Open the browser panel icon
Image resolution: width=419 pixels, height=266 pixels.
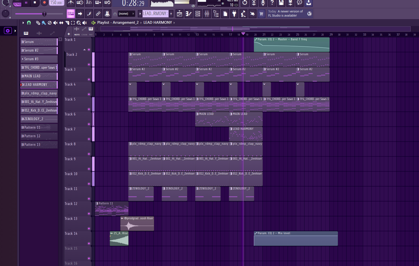216,14
